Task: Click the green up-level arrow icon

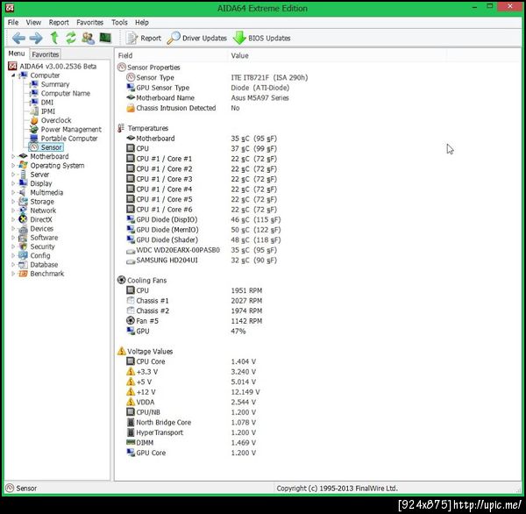Action: 54,38
